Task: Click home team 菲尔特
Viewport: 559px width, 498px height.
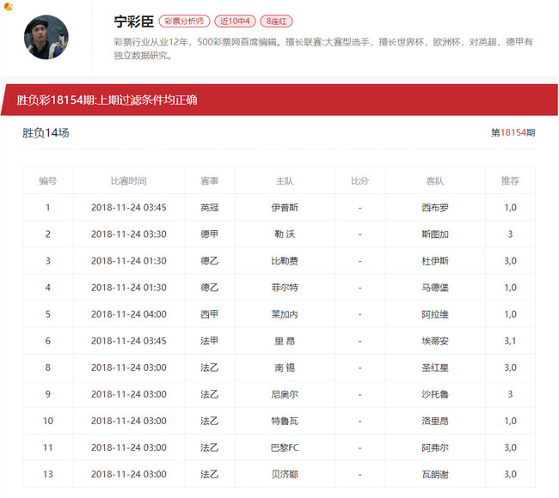Action: (x=285, y=288)
